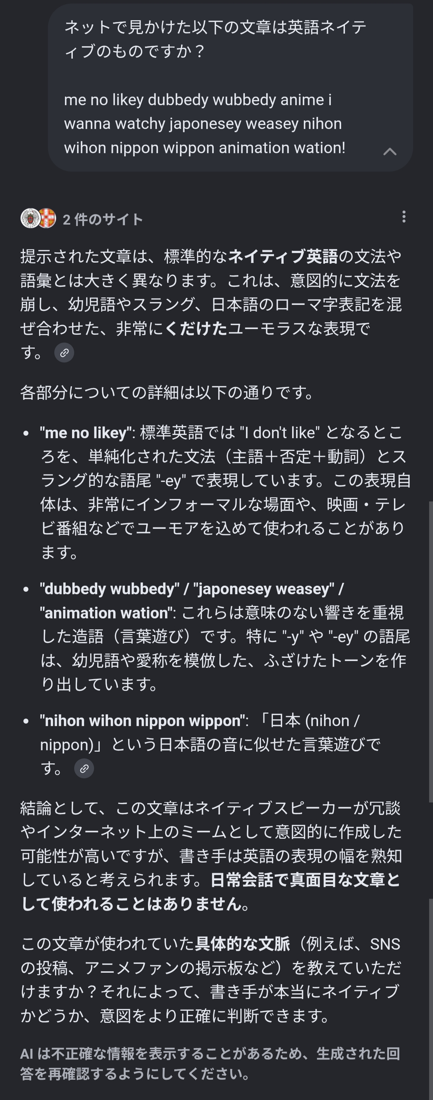Open the three-dot more options menu
Viewport: 433px width, 1100px height.
(x=404, y=217)
